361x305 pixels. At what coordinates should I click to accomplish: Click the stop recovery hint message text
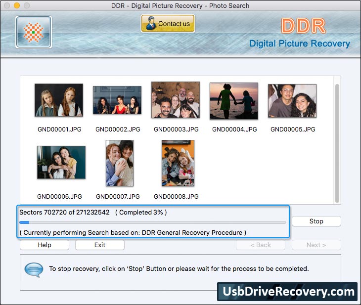(x=179, y=268)
